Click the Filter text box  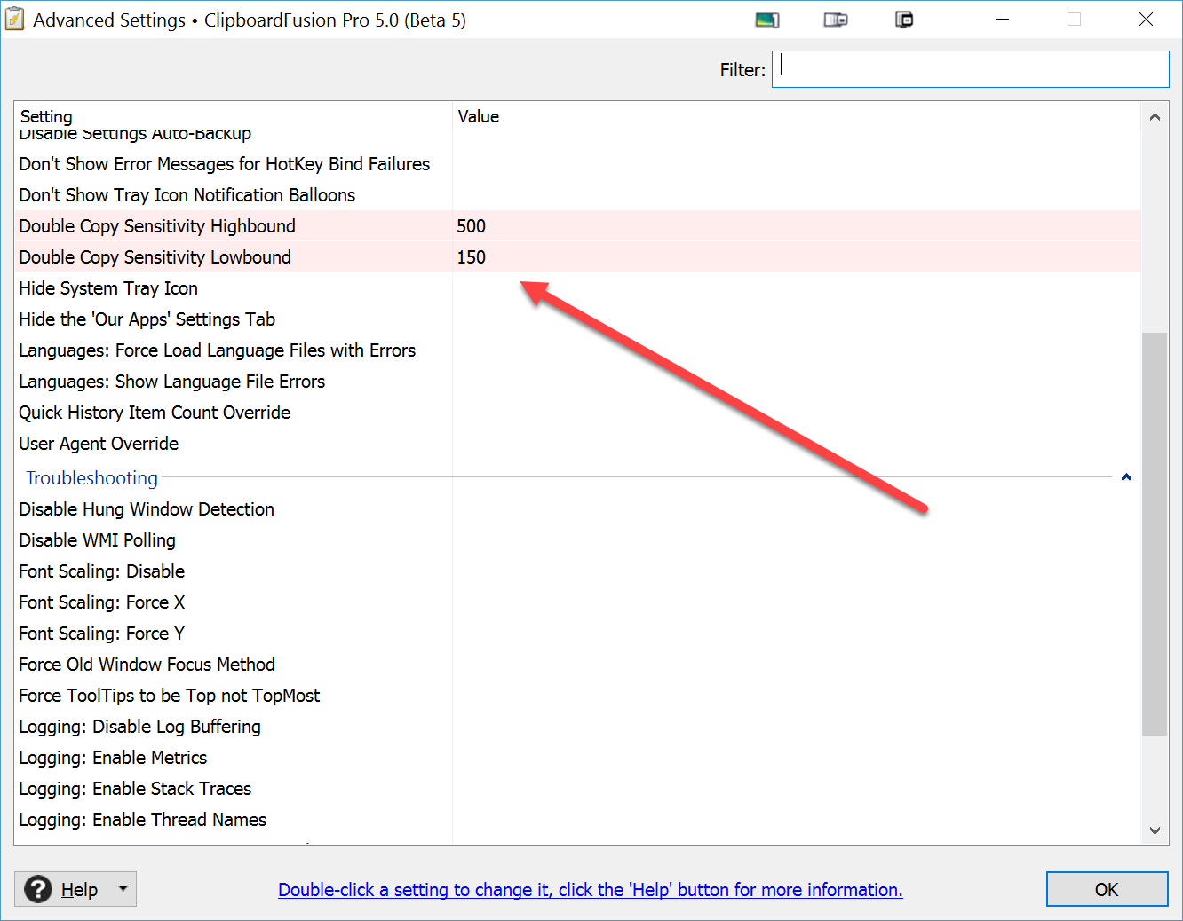[970, 69]
